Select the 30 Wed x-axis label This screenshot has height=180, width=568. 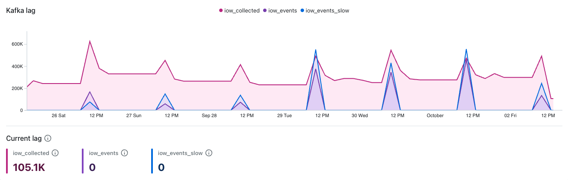tap(360, 115)
